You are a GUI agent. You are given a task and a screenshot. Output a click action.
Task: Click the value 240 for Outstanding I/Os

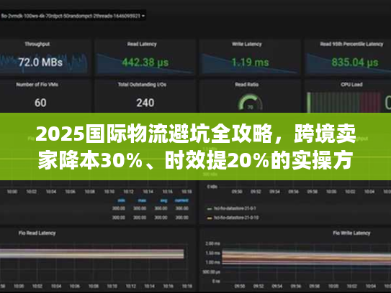pos(145,103)
